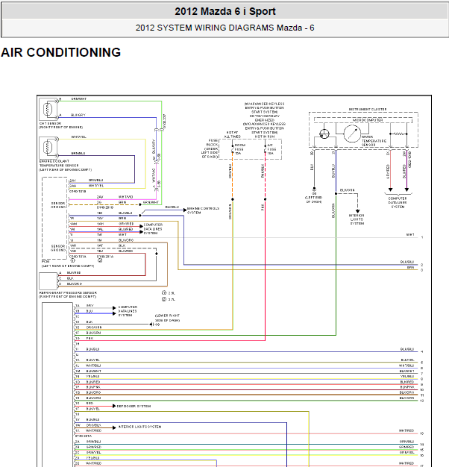The image size is (449, 467).
Task: Click Computer Data Lines System label beside PCM
Action: click(x=153, y=229)
